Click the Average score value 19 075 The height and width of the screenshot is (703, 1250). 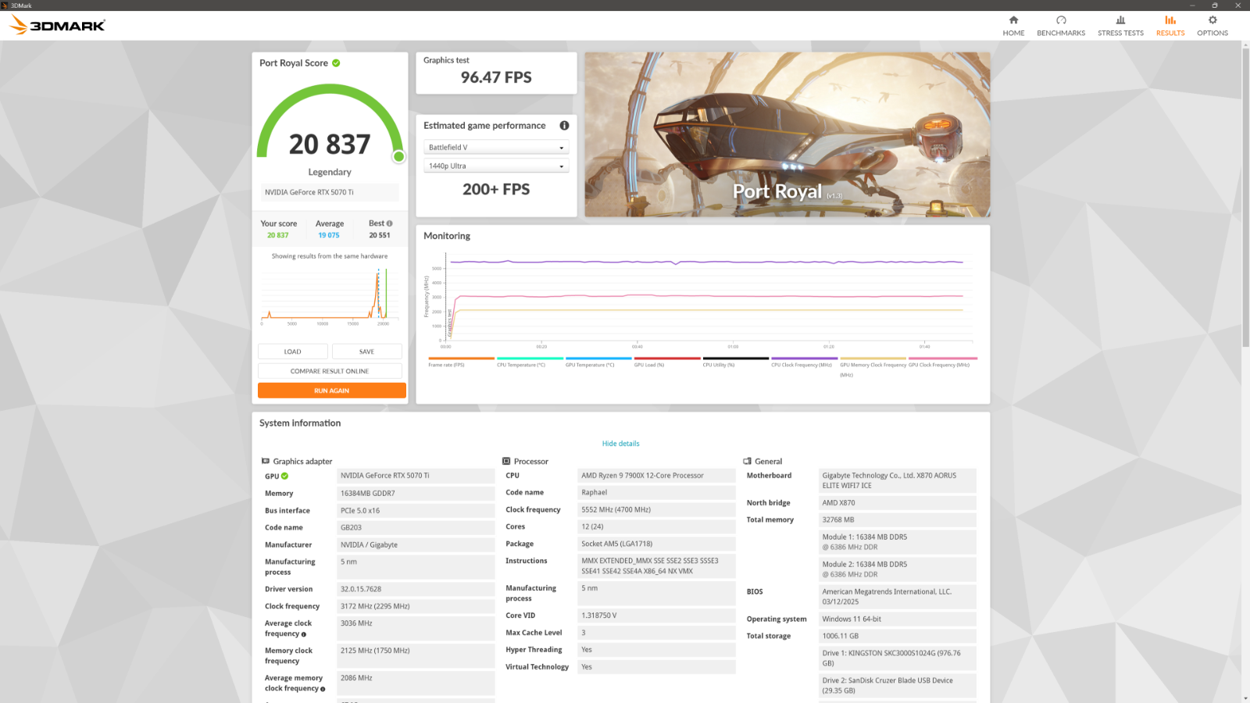click(x=329, y=235)
